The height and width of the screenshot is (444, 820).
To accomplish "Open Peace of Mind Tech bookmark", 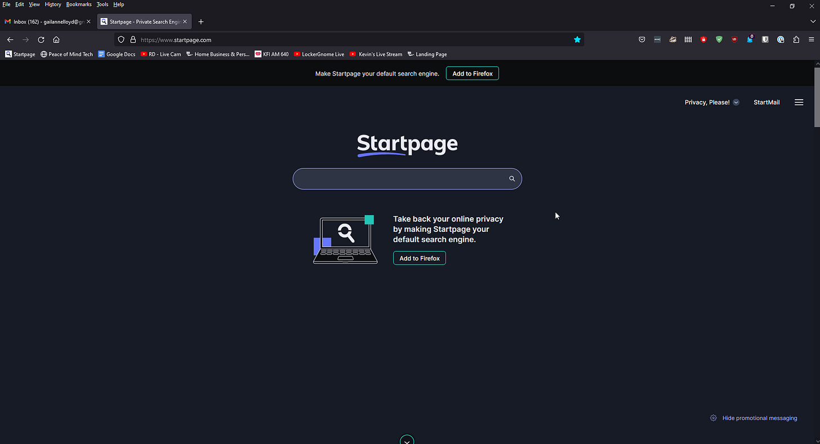I will 67,55.
